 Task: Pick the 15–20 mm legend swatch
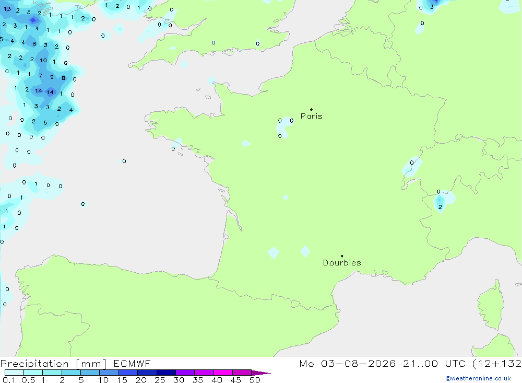pos(128,373)
